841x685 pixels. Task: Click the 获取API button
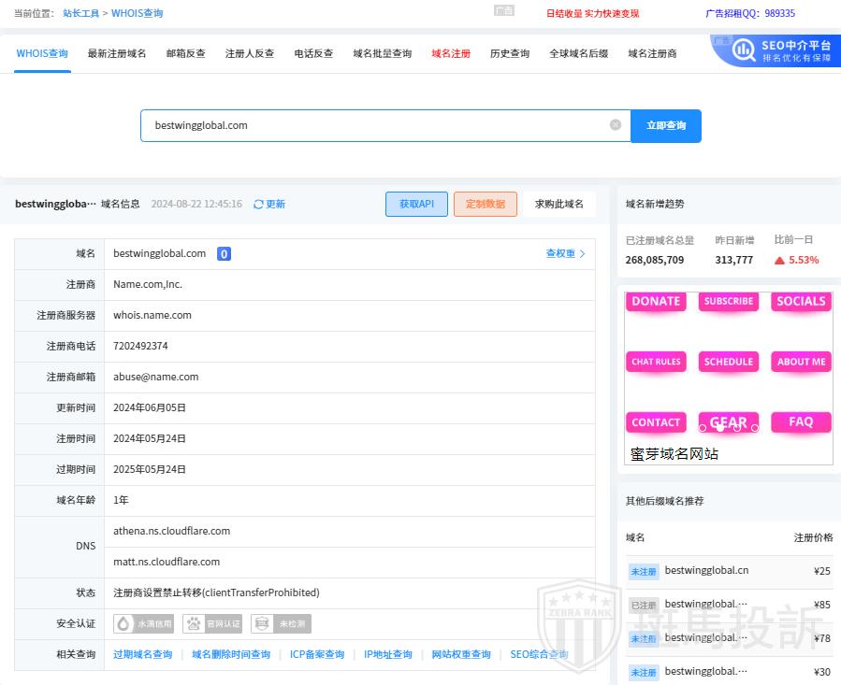coord(416,205)
